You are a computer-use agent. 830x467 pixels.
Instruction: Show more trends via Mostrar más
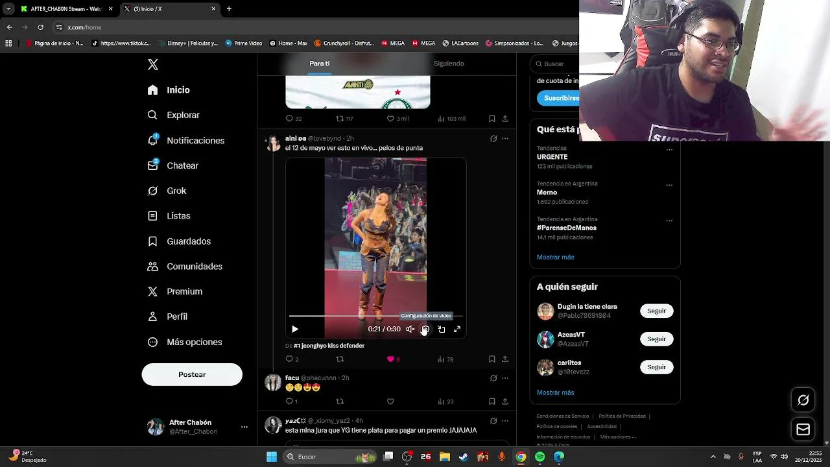click(x=555, y=257)
